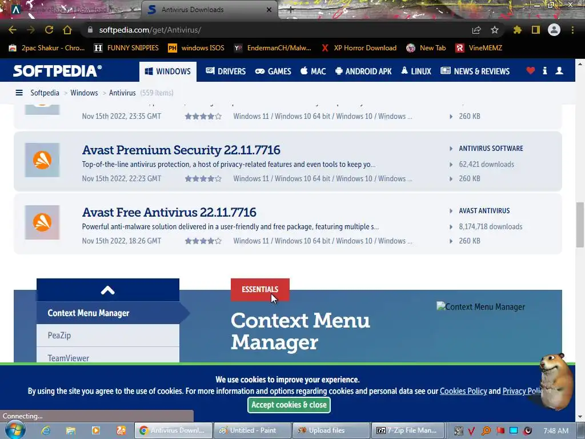Viewport: 585px width, 439px height.
Task: Select Context Menu Manager in essentials list
Action: 108,313
